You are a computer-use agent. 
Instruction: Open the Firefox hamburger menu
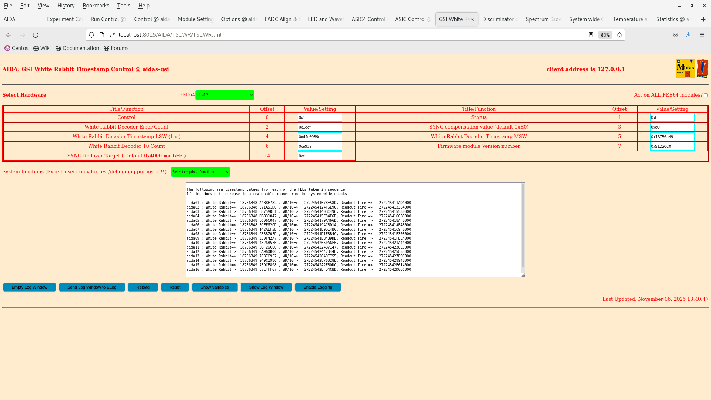(x=702, y=35)
